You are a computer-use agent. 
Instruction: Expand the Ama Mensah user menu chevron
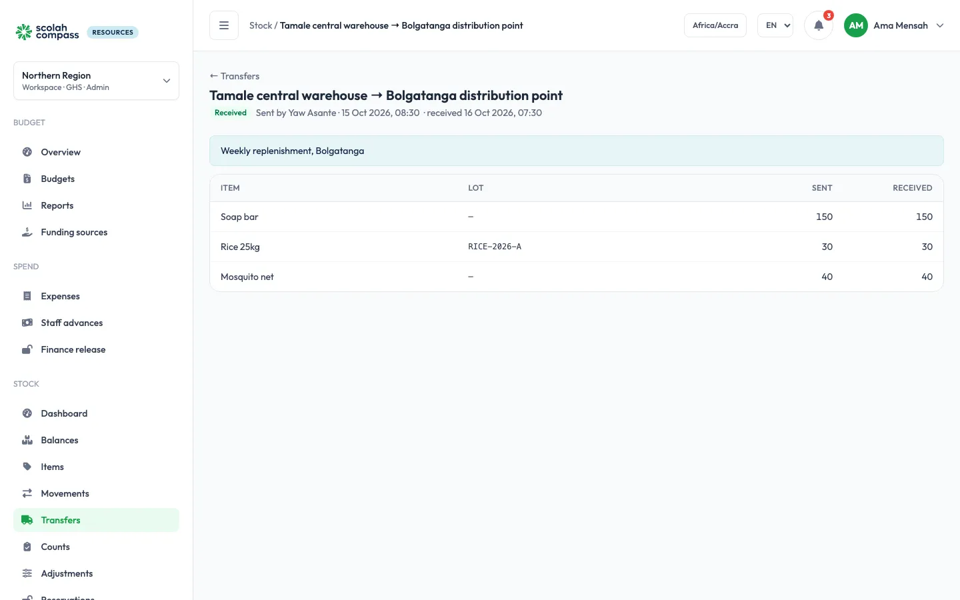coord(940,25)
